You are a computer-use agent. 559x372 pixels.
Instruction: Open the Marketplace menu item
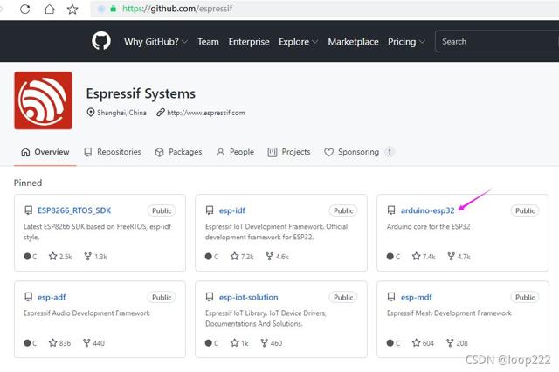click(353, 42)
